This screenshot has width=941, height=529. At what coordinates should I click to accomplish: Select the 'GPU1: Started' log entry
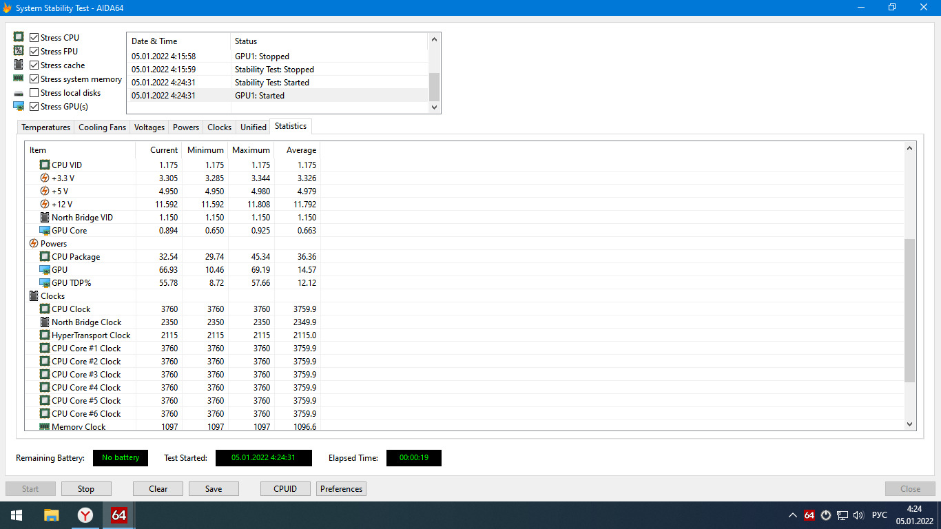click(278, 96)
